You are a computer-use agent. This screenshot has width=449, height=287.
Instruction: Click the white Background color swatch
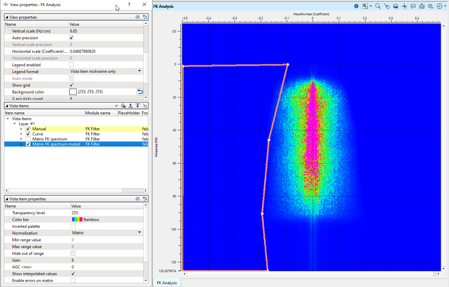pos(73,92)
